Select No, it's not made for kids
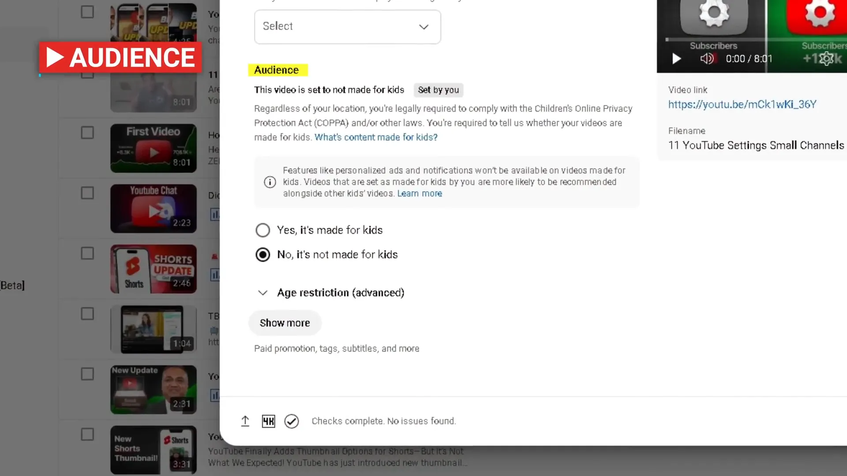The image size is (847, 476). [262, 254]
